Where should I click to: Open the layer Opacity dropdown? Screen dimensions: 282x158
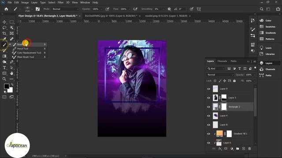[x=255, y=75]
